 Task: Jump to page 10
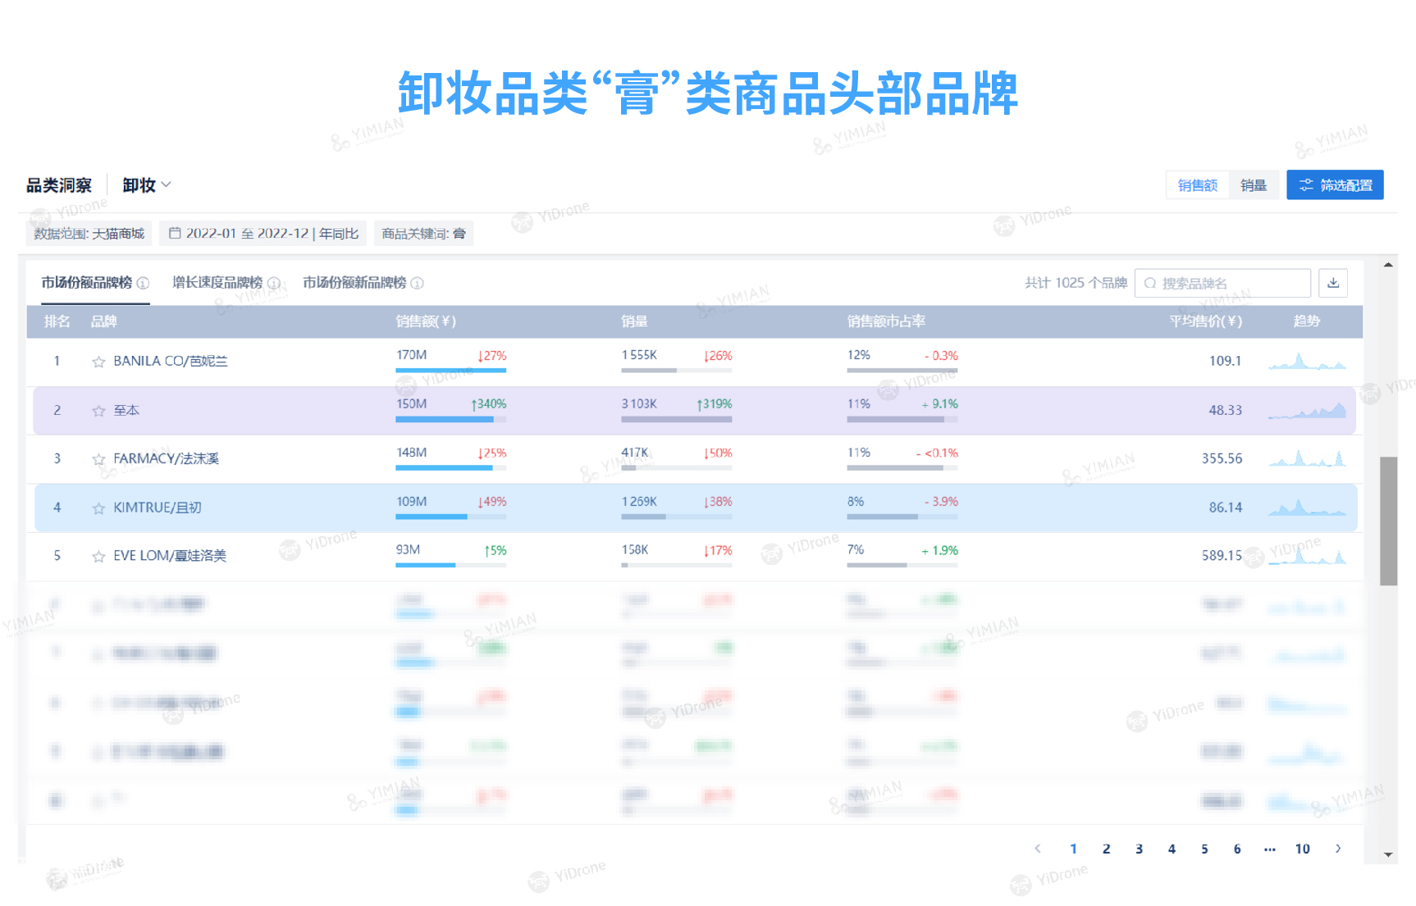[1303, 849]
